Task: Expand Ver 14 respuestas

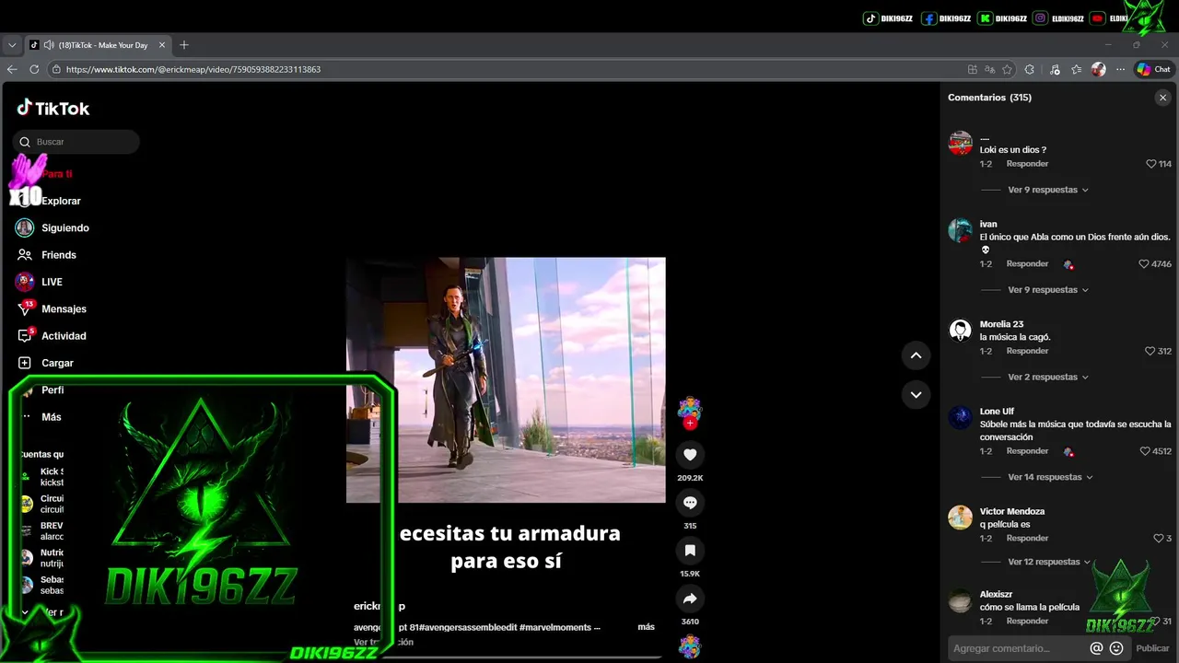Action: tap(1050, 477)
